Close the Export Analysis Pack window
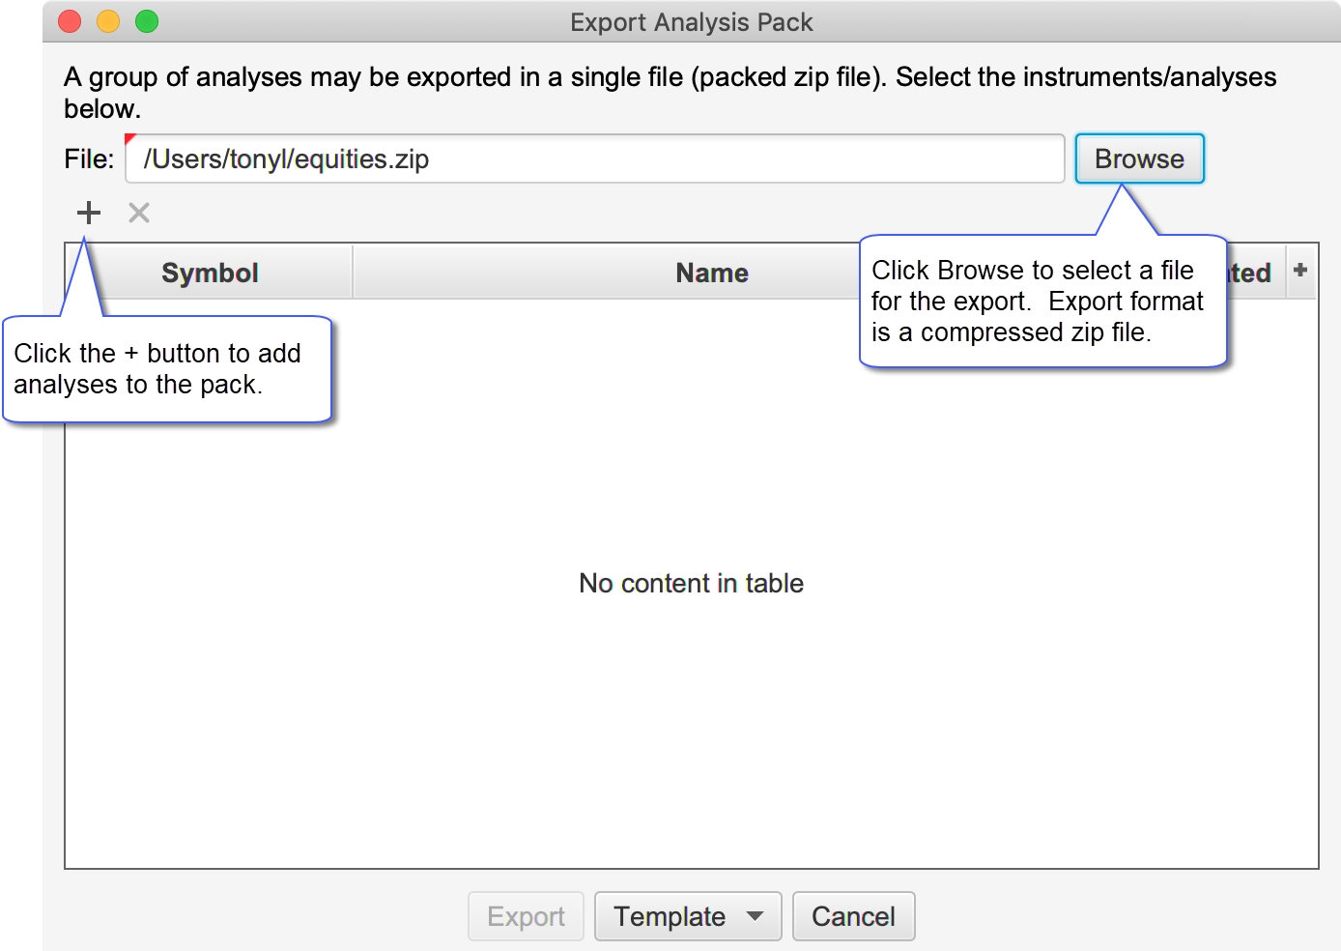Viewport: 1341px width, 951px height. 70,21
